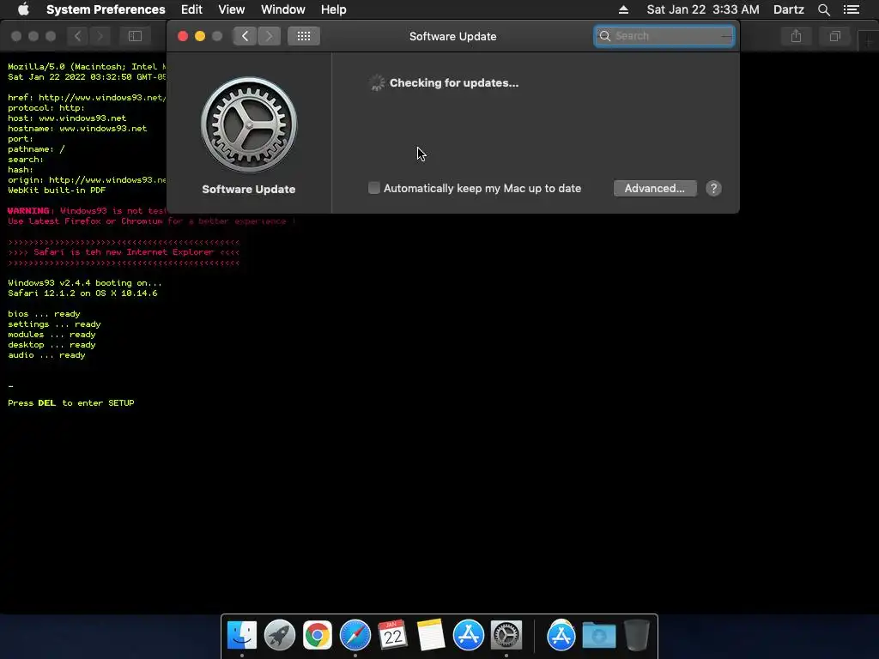
Task: Click Safari window forward arrow
Action: pyautogui.click(x=100, y=36)
